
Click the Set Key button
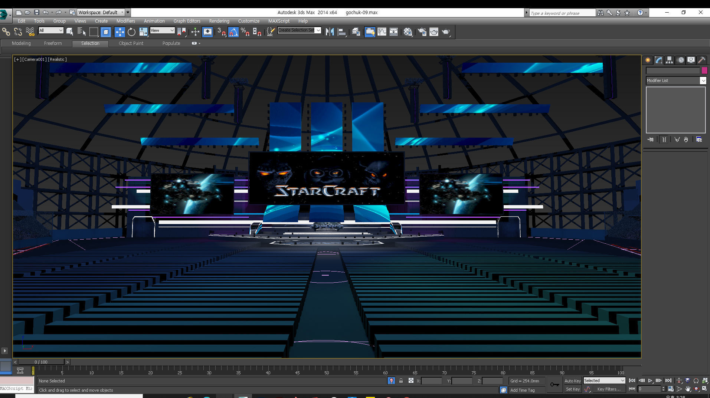point(572,389)
